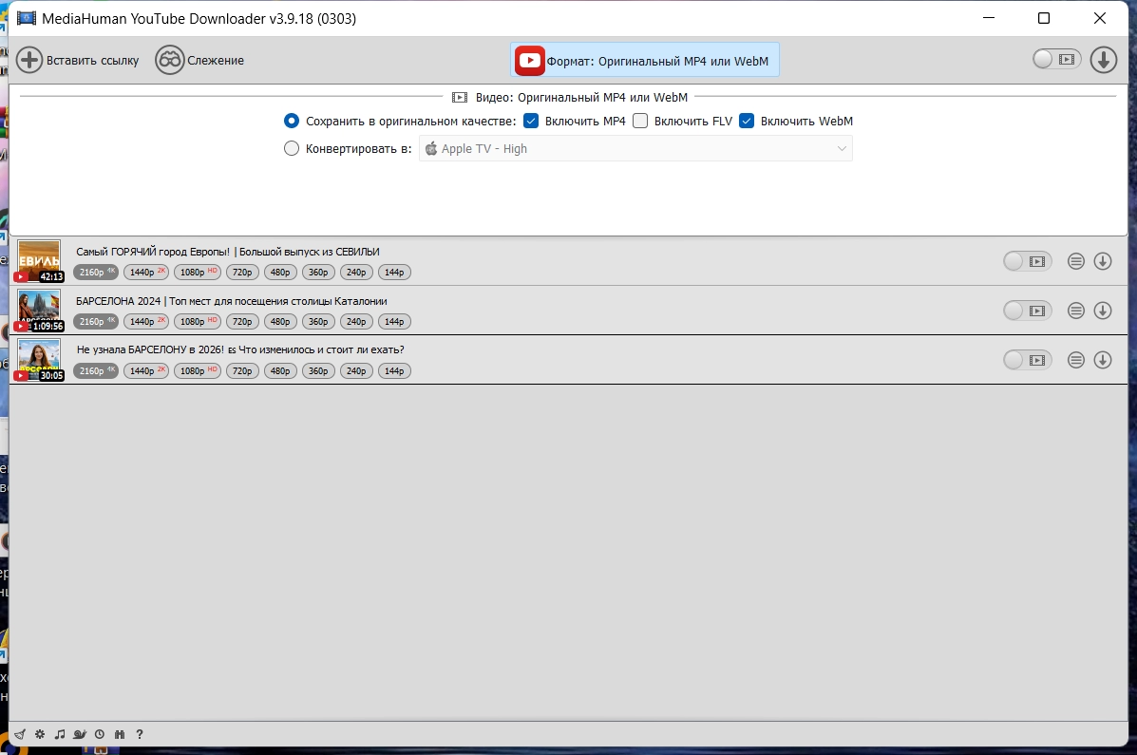Screen dimensions: 1137x755
Task: Start all downloads with top-right arrow icon
Action: (1104, 60)
